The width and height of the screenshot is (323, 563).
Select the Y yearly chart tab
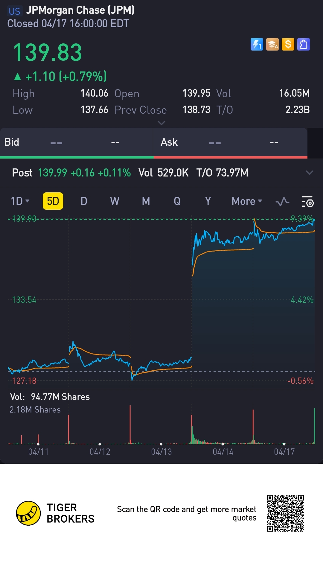pos(208,201)
